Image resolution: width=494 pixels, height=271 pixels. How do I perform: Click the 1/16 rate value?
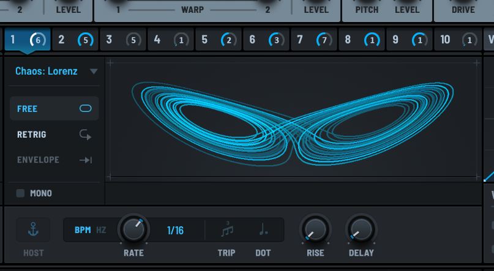175,231
